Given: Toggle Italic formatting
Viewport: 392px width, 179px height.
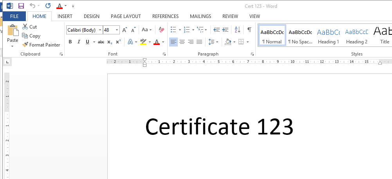Looking at the screenshot, I should click(79, 42).
